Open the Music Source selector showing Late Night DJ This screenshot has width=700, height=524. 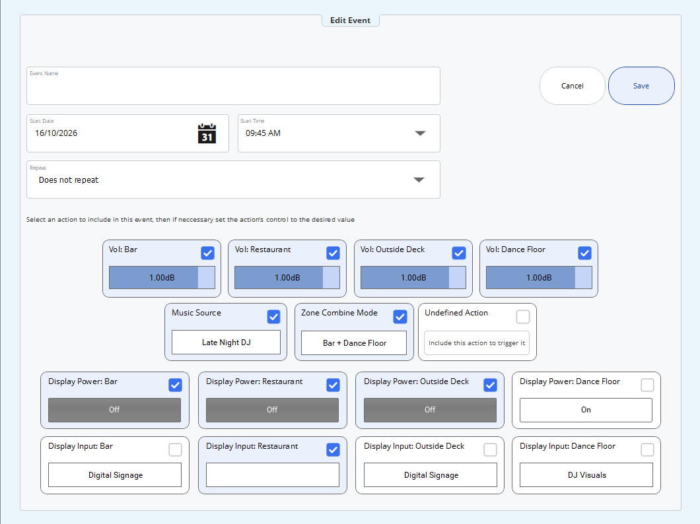[x=227, y=342]
